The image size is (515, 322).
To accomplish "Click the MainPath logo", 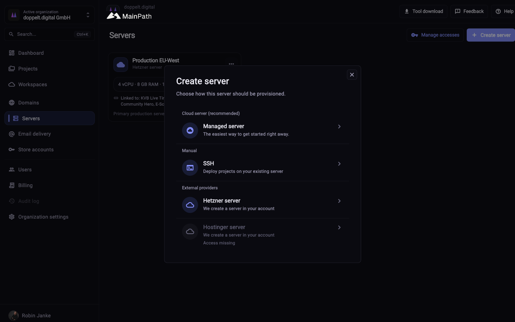I will 129,16.
